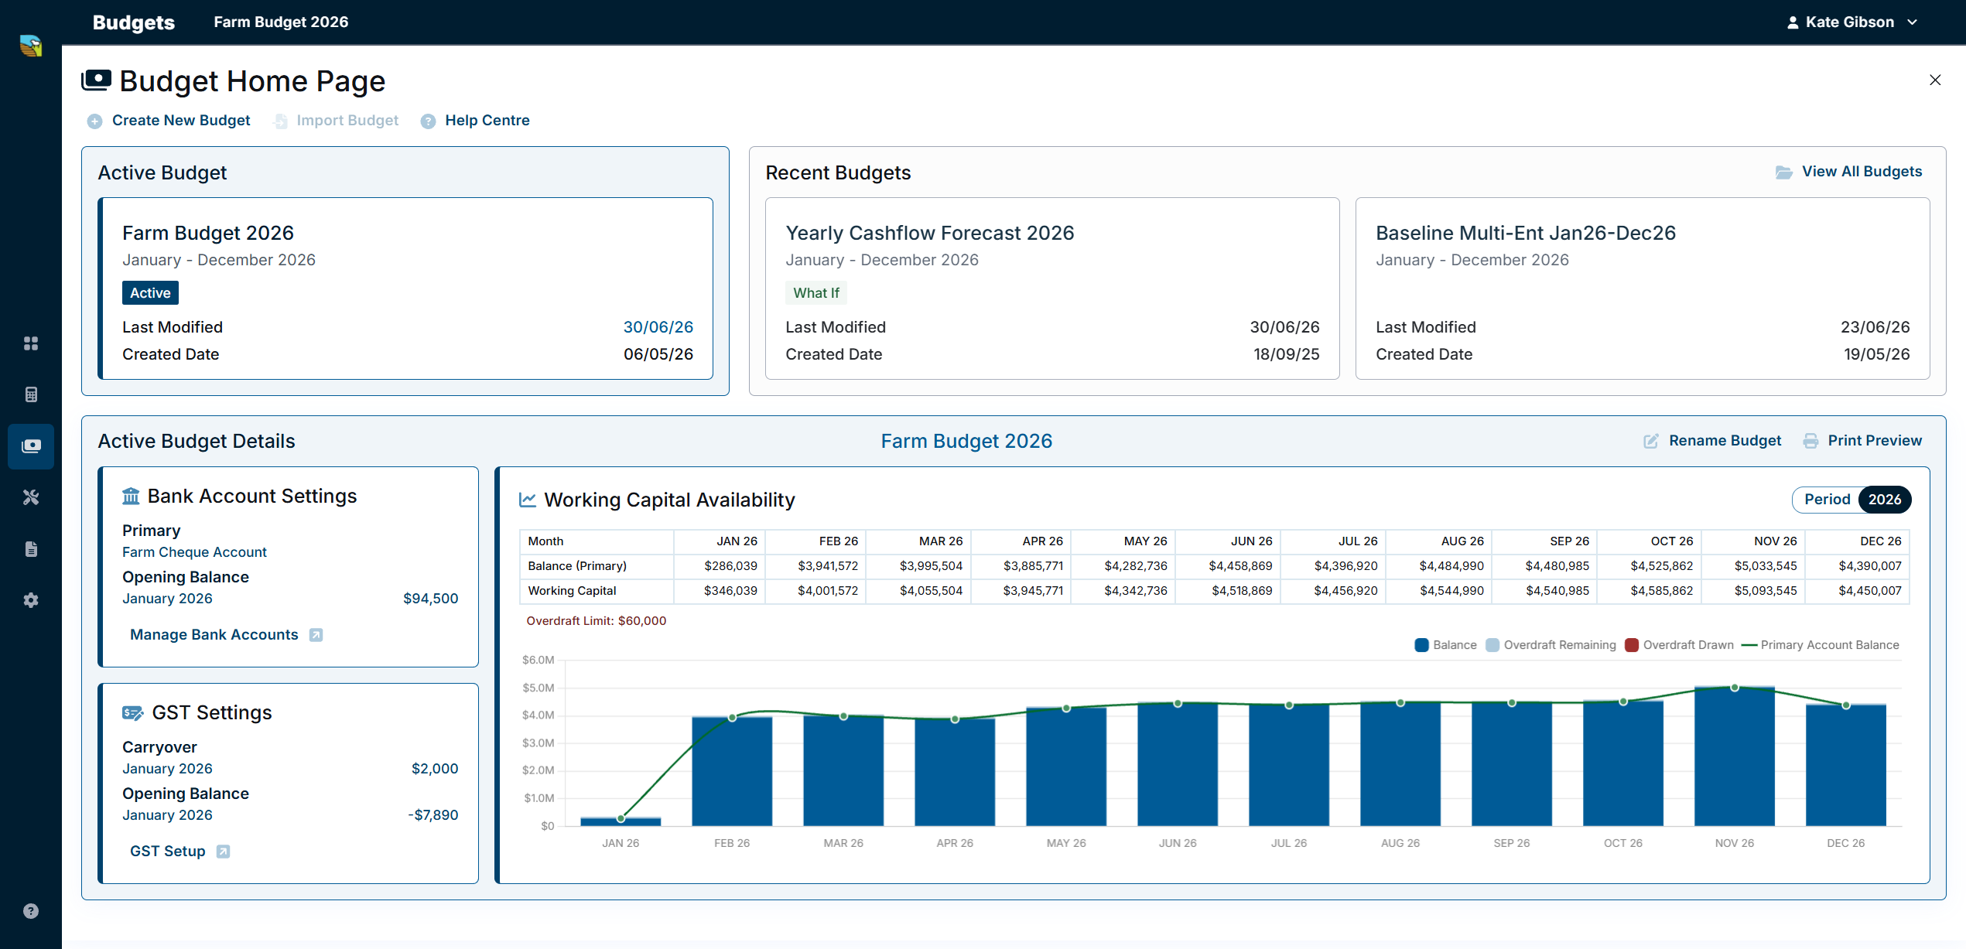The image size is (1966, 949).
Task: Click the -$7,890 GST opening balance value
Action: click(433, 815)
